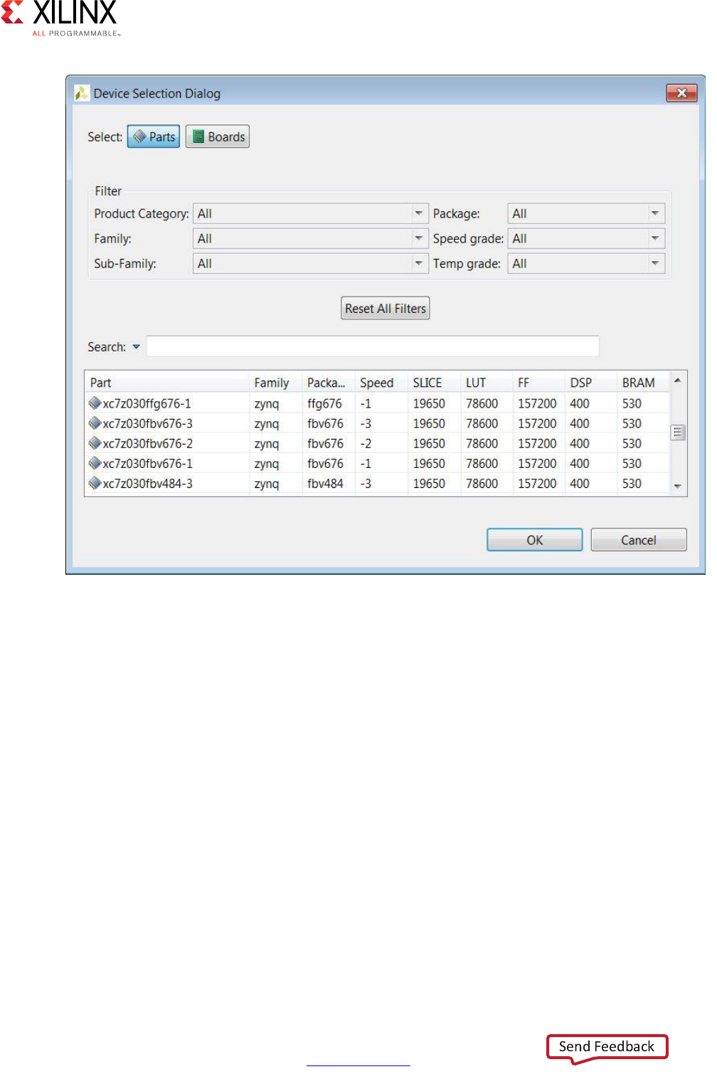Viewport: 717px width, 1074px height.
Task: Open the Temp grade dropdown
Action: click(586, 263)
